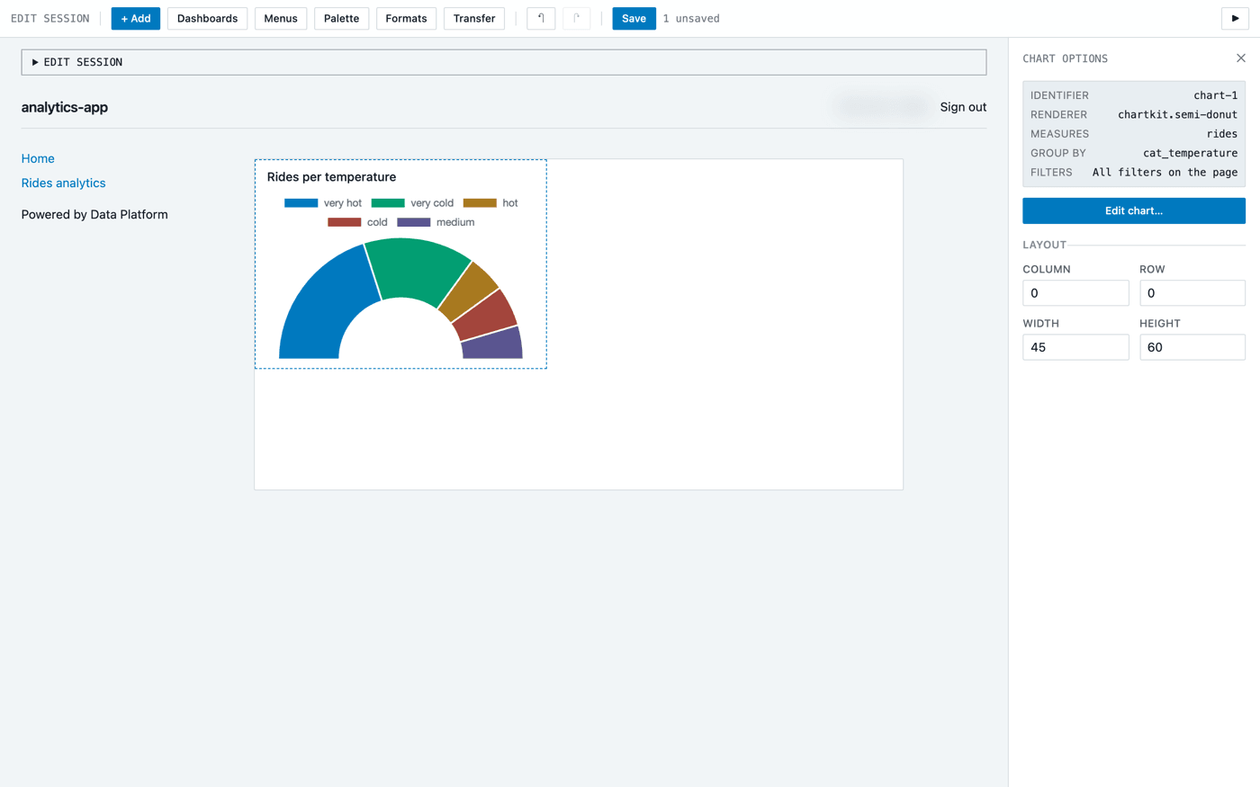Viewport: 1260px width, 787px height.
Task: Click the Column layout input field
Action: click(1075, 293)
